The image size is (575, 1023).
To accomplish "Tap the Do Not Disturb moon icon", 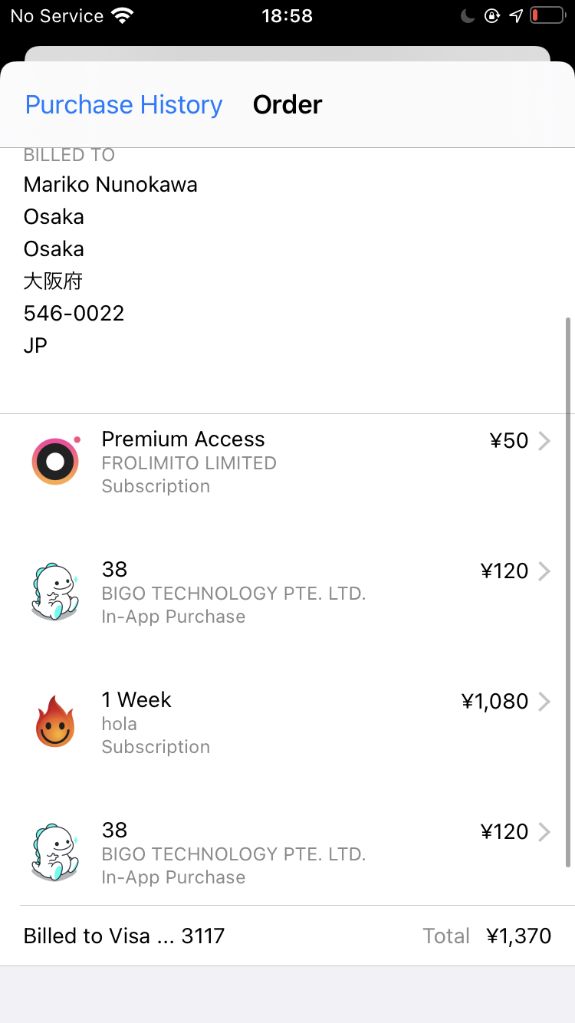I will 468,16.
